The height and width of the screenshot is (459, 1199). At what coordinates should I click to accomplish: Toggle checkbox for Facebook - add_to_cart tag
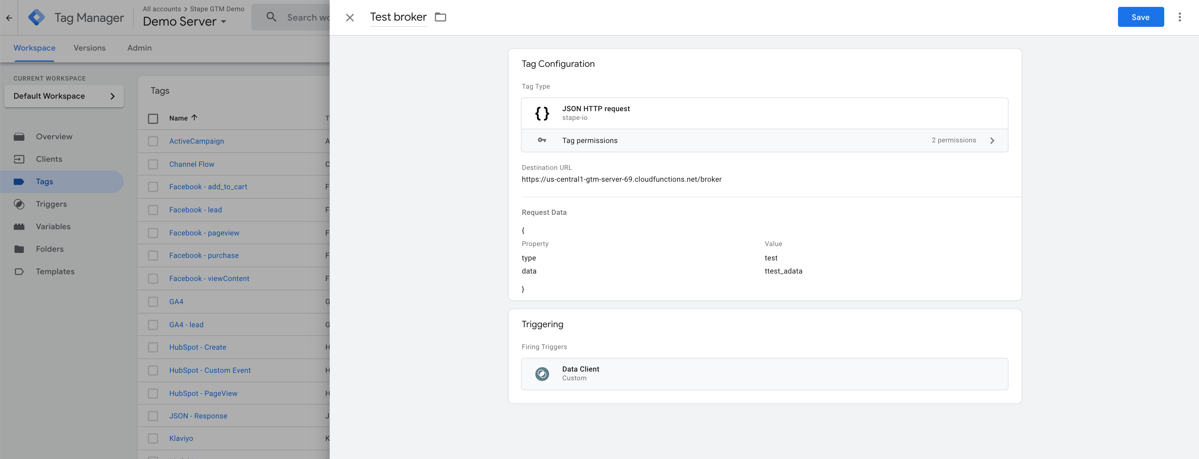click(x=153, y=187)
